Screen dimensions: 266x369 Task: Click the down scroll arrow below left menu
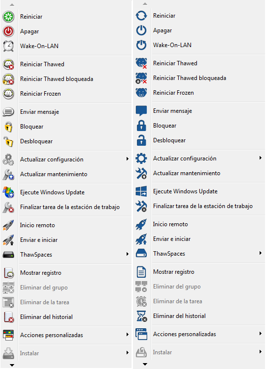tap(12, 365)
